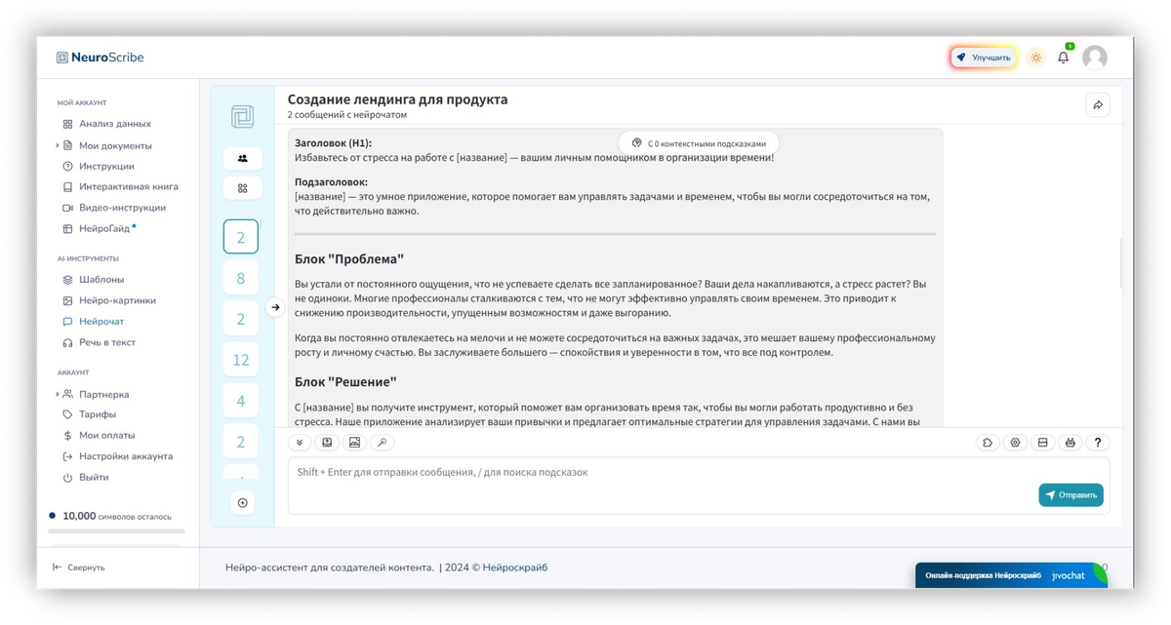Click the split-panel layout icon
Viewport: 1171px width, 625px height.
point(1042,443)
